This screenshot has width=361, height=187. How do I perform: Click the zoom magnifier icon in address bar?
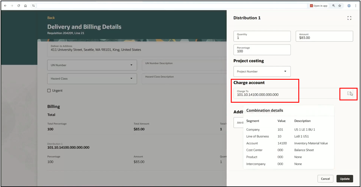334,6
